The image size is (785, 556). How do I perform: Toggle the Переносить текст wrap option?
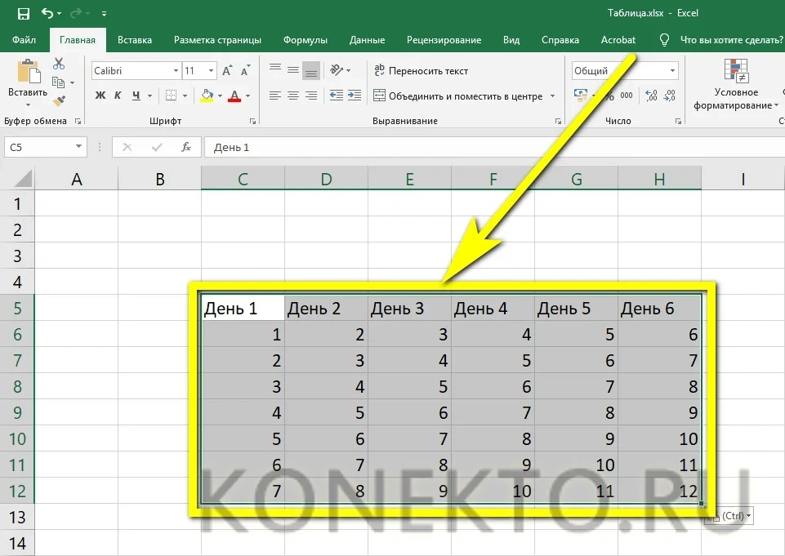pos(421,71)
